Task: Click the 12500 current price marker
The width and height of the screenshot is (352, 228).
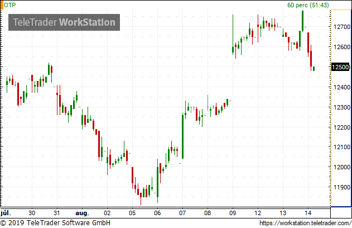Action: pos(340,67)
